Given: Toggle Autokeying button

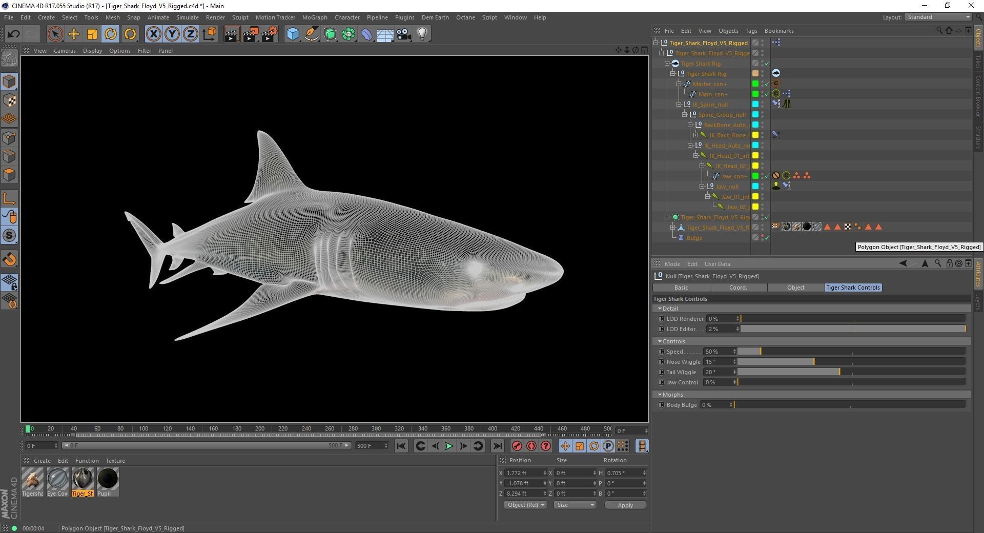Looking at the screenshot, I should click(531, 446).
